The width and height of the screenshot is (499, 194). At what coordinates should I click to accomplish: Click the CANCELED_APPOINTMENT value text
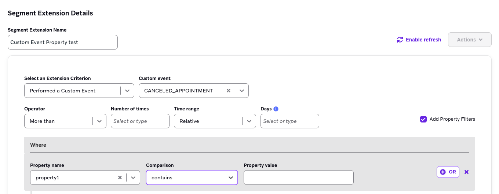coord(179,91)
